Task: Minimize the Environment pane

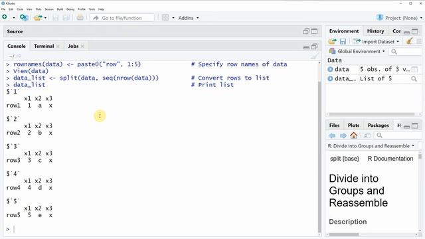Action: coord(406,32)
